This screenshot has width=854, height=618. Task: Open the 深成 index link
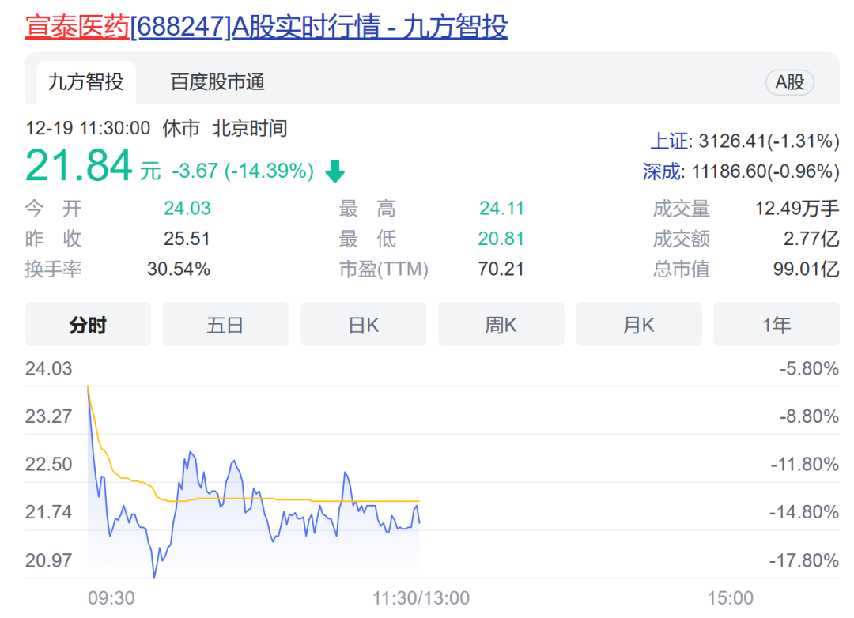point(663,171)
